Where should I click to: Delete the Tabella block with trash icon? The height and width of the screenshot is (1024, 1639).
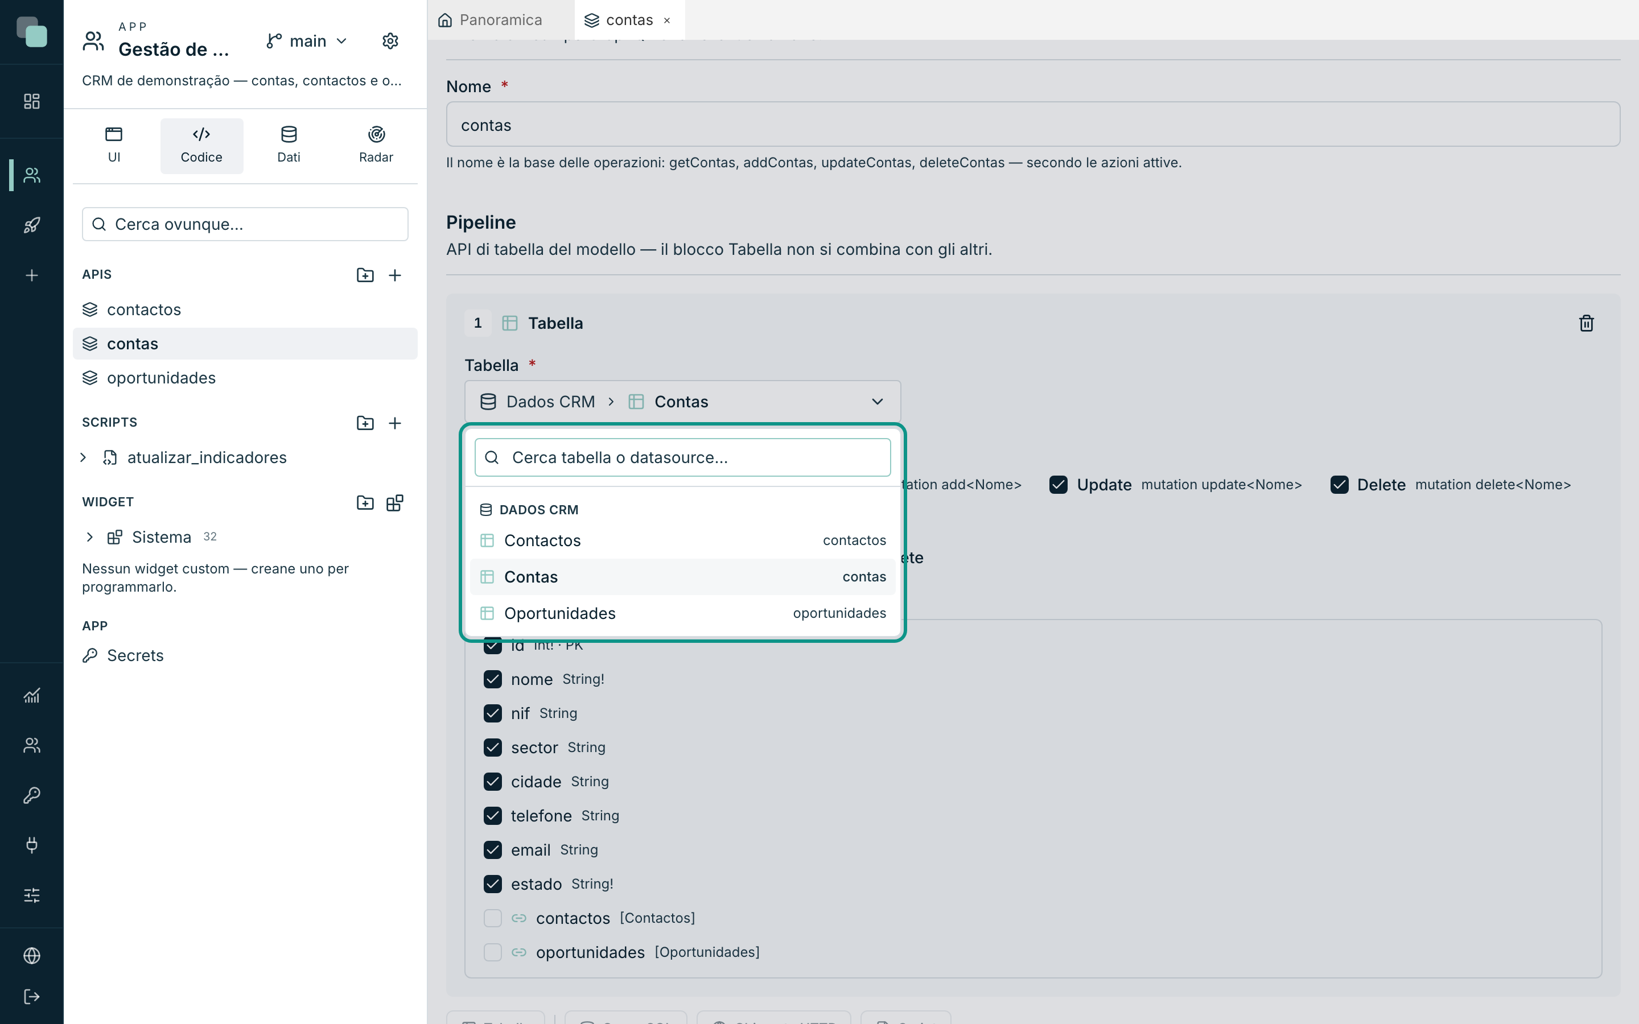(x=1586, y=323)
